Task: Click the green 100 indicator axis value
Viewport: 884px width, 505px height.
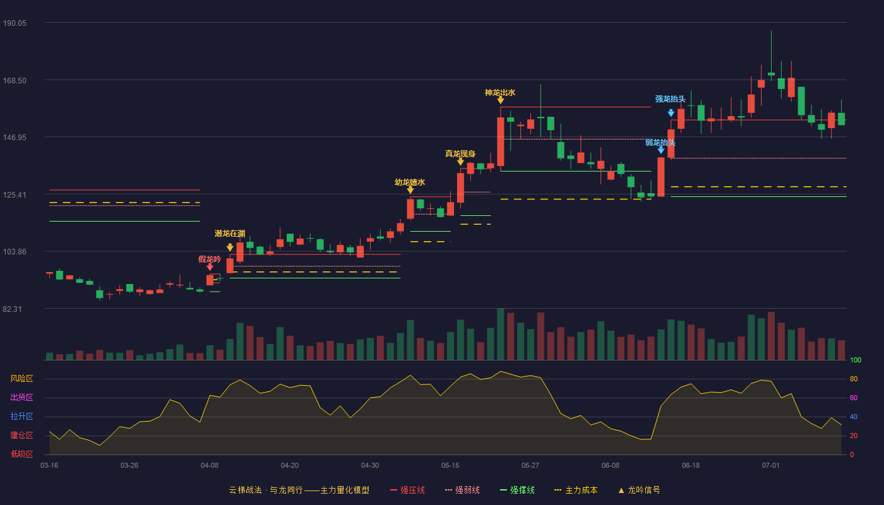Action: [856, 360]
